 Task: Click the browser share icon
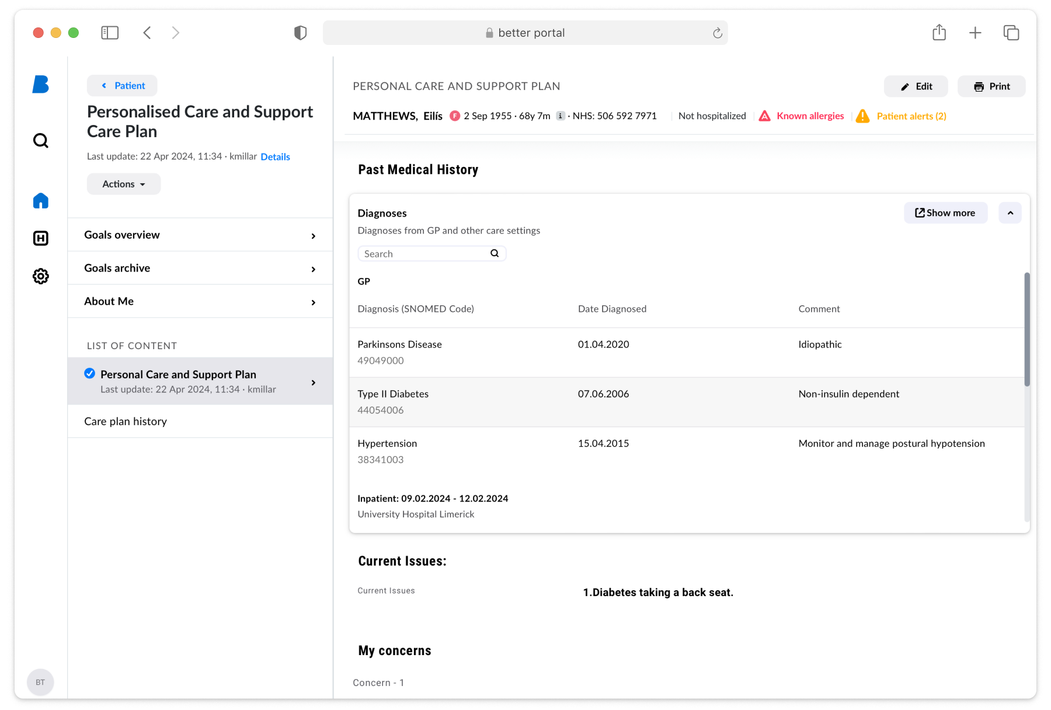point(939,33)
